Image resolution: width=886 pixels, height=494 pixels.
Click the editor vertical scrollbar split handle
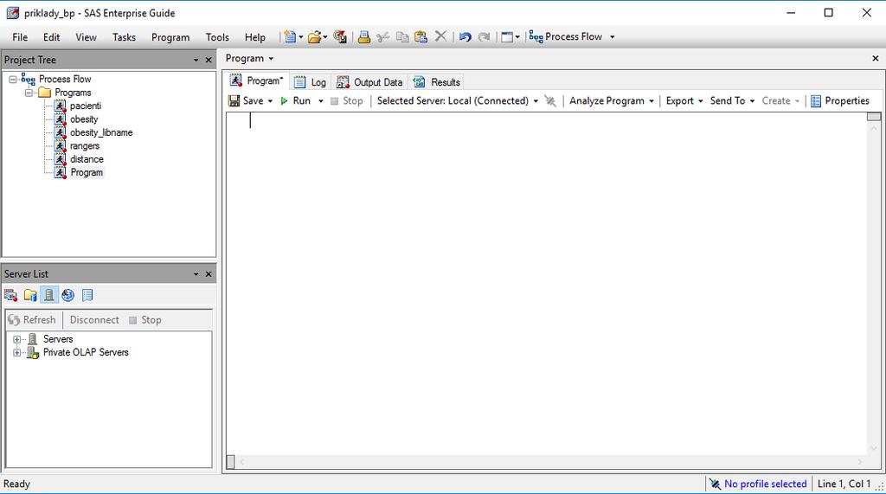pyautogui.click(x=874, y=117)
